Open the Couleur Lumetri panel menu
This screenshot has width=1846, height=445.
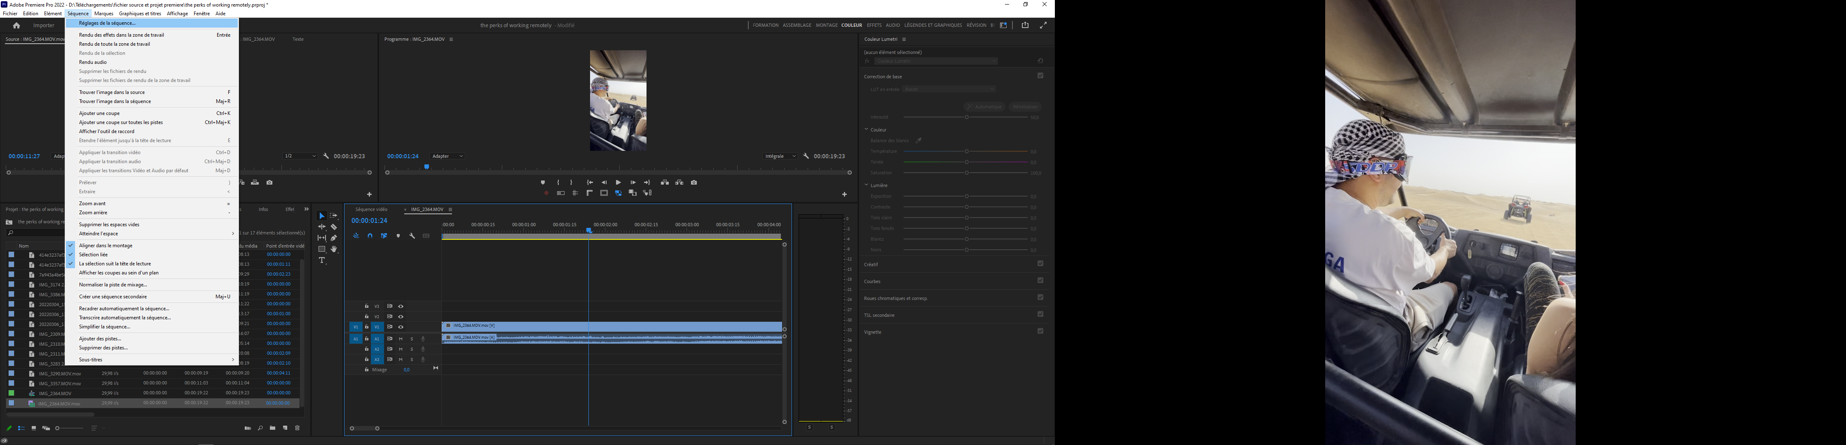click(x=904, y=40)
